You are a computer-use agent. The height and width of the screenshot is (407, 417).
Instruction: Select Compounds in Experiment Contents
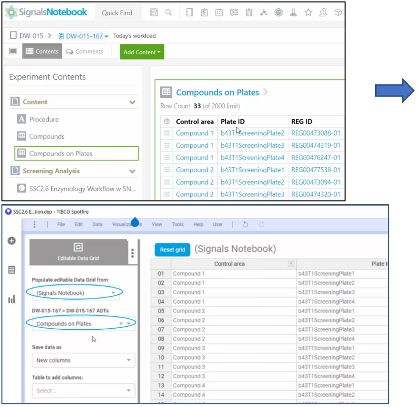[47, 136]
